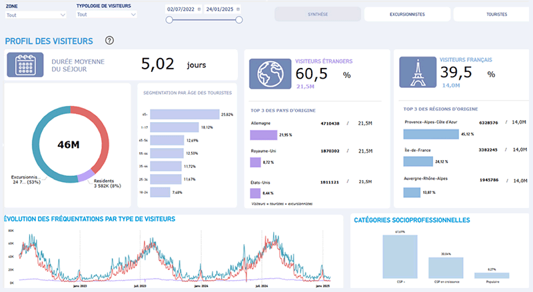Click the États-Unis count 1811121
The image size is (533, 292).
coord(329,182)
